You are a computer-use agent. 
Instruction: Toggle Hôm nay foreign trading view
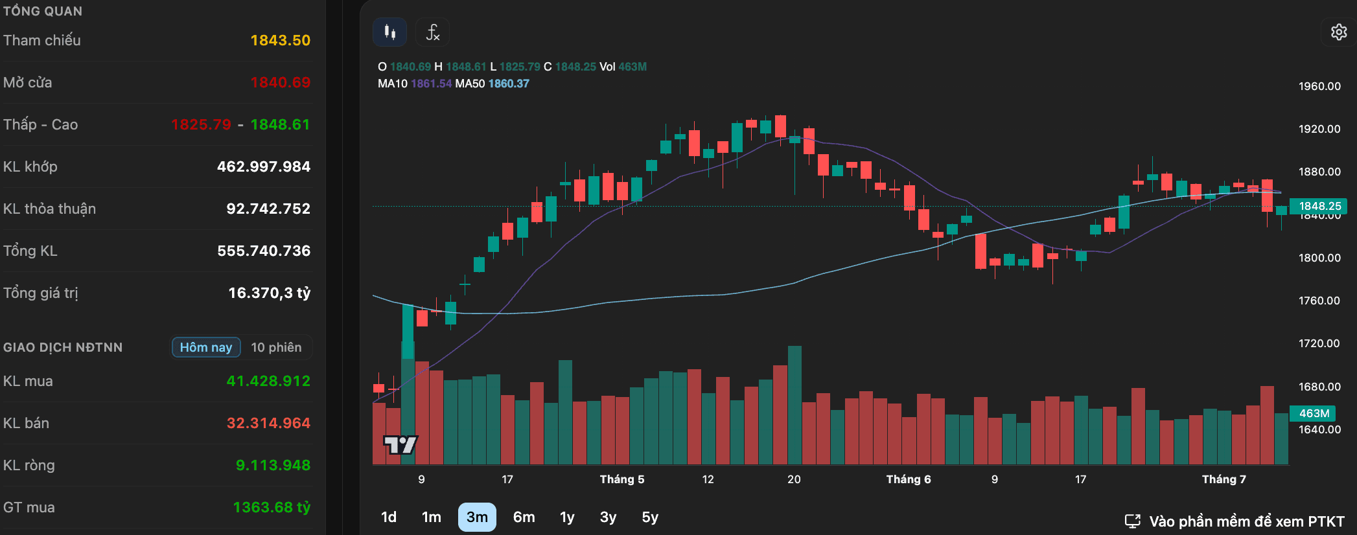[206, 347]
